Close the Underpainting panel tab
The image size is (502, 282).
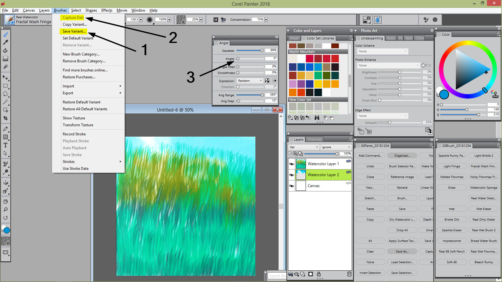coord(358,38)
